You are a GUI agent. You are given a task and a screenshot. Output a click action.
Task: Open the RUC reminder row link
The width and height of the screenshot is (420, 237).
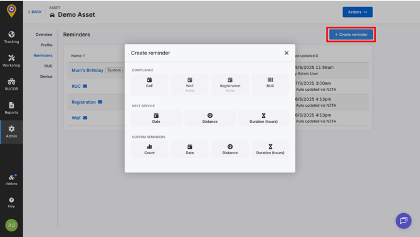pos(76,87)
